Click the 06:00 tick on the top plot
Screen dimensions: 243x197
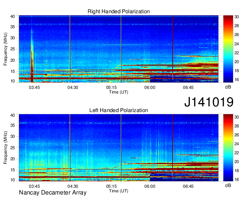150,87
